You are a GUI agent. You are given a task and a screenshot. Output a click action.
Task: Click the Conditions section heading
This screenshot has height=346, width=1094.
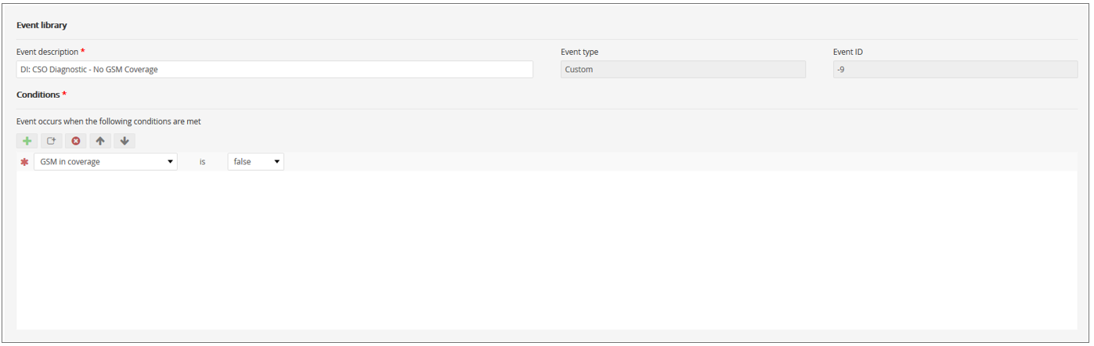tap(38, 95)
